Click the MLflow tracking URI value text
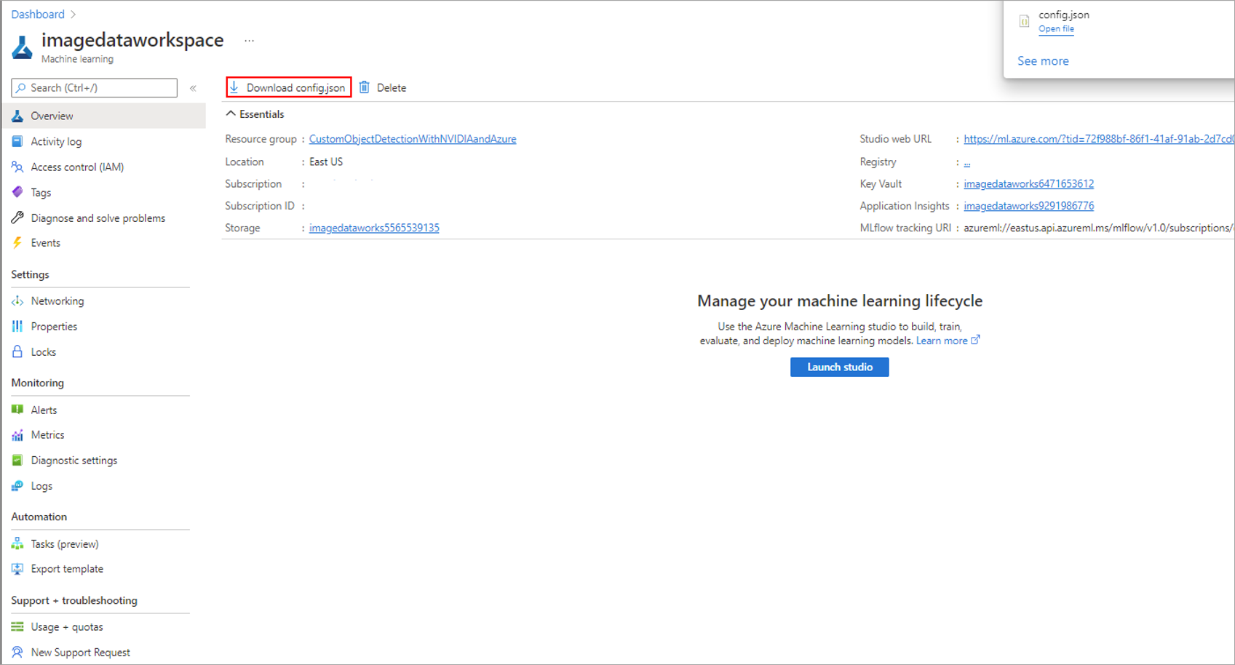 click(1099, 228)
